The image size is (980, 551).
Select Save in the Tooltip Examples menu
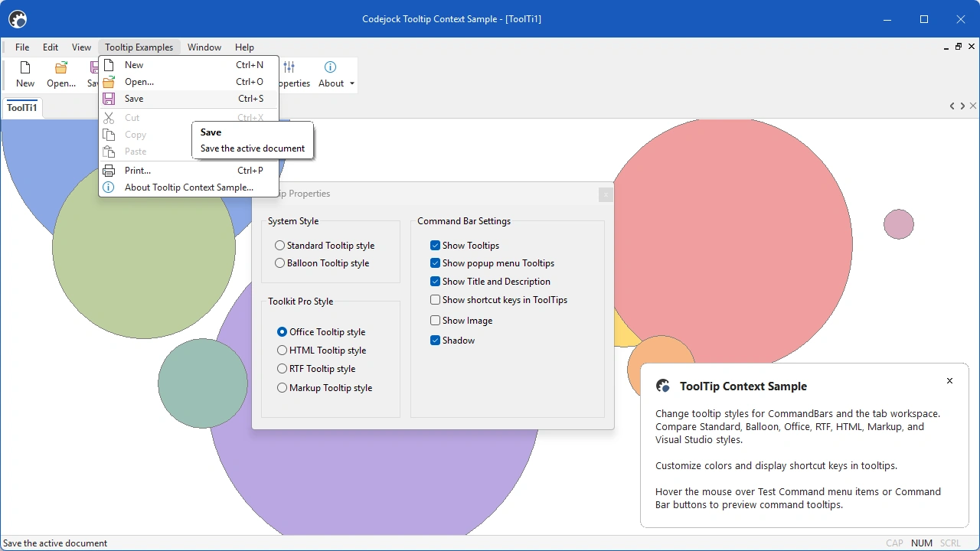point(188,99)
